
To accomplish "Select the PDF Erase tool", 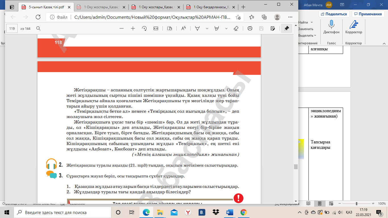I will [x=236, y=28].
